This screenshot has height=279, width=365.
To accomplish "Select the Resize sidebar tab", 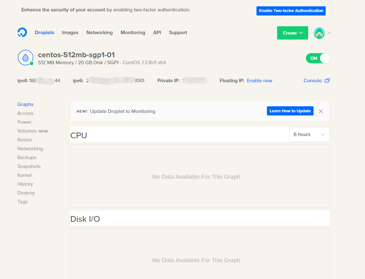I will coord(25,140).
